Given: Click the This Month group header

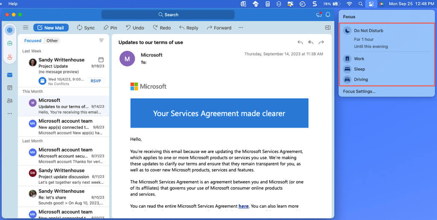Looking at the screenshot, I should [x=32, y=91].
